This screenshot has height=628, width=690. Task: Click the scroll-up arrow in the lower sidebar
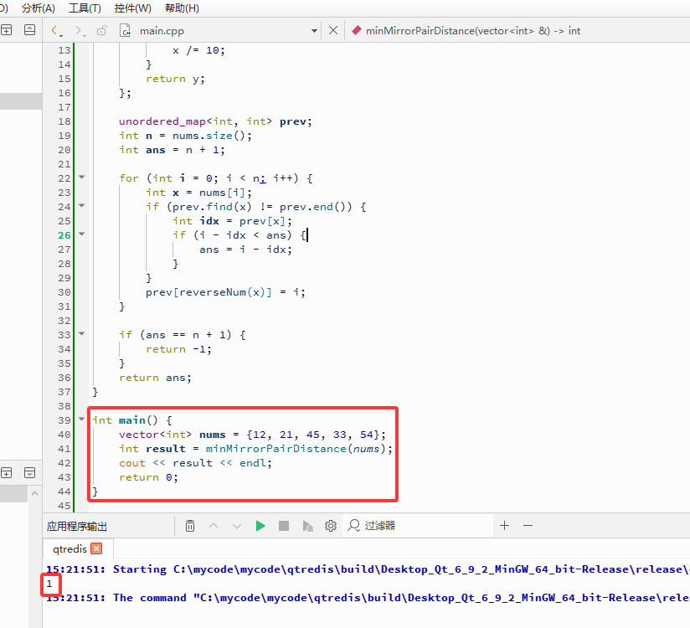(35, 494)
